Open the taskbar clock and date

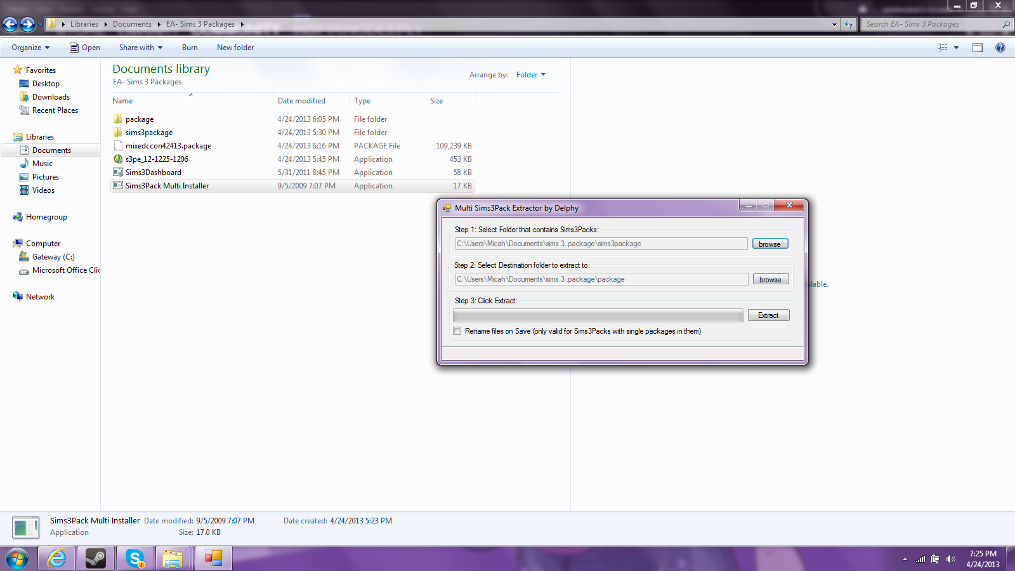point(983,559)
